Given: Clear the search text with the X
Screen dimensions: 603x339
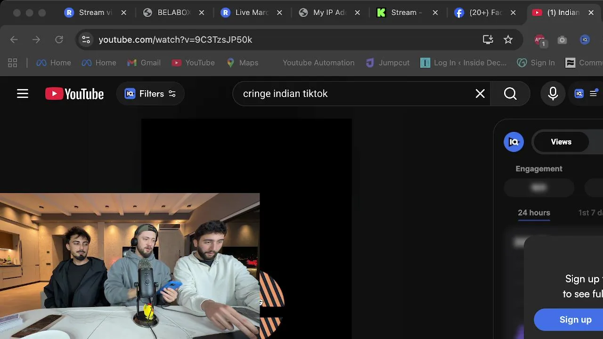Looking at the screenshot, I should coord(480,94).
